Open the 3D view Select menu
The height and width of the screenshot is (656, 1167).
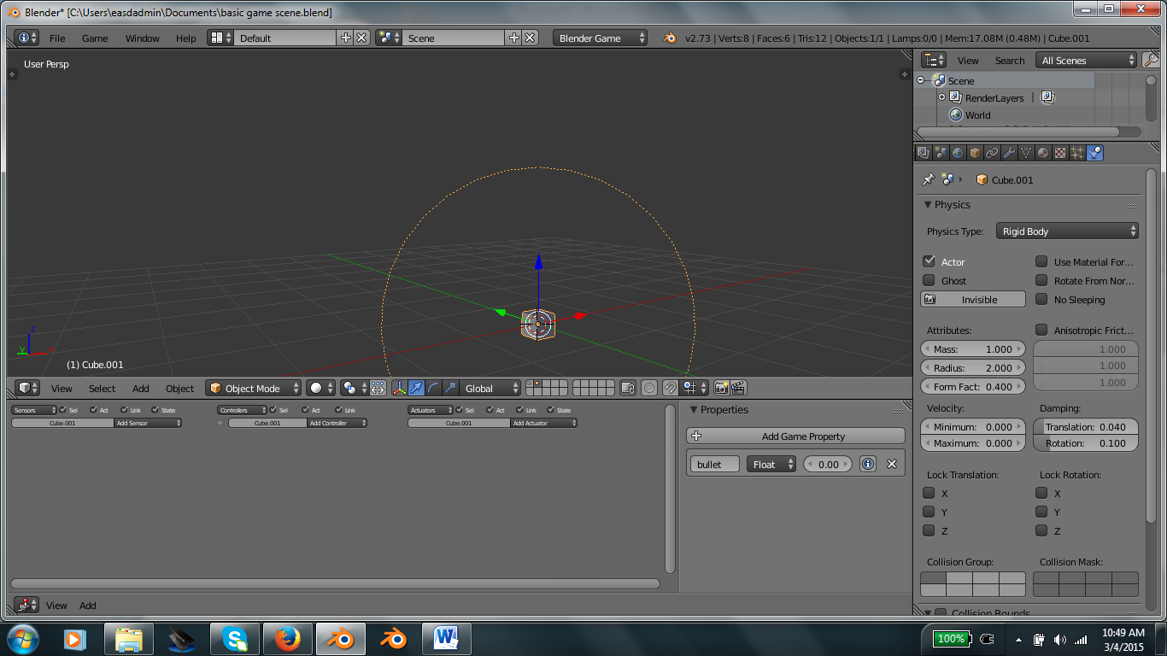point(102,388)
